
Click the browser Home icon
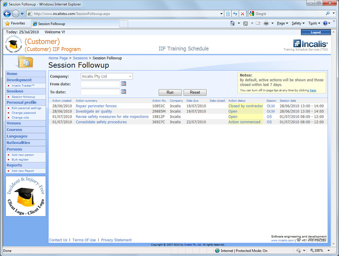[x=232, y=23]
